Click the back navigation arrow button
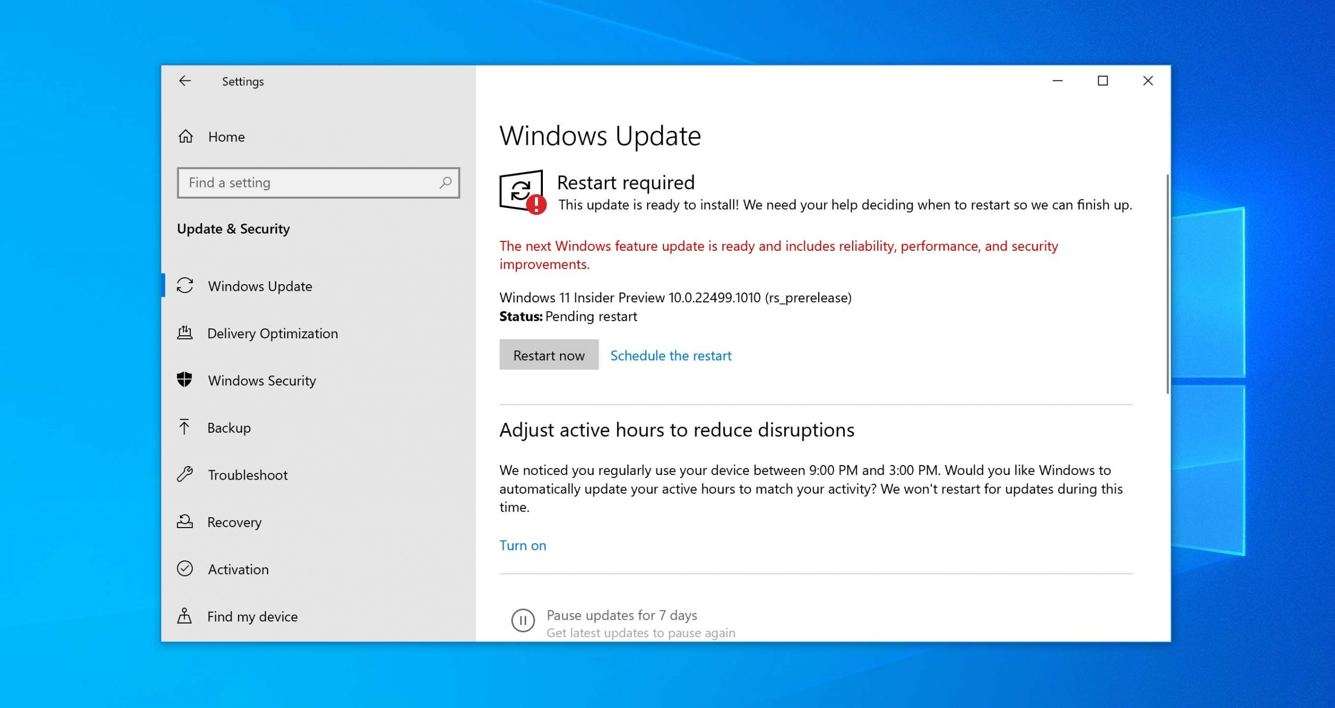The width and height of the screenshot is (1335, 708). (186, 80)
